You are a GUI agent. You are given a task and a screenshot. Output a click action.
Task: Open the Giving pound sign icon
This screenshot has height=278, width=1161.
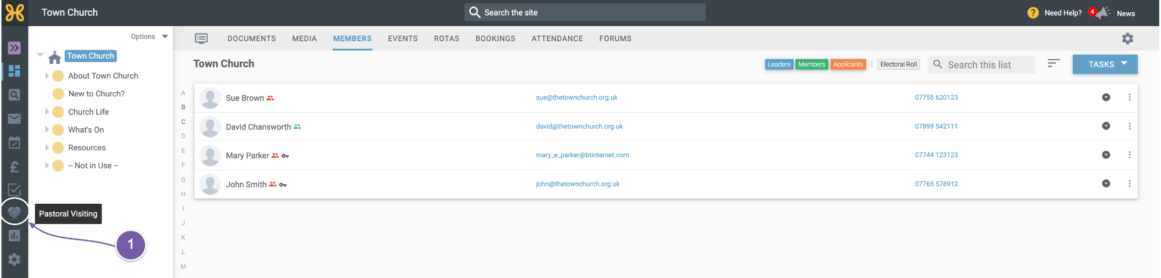point(15,167)
